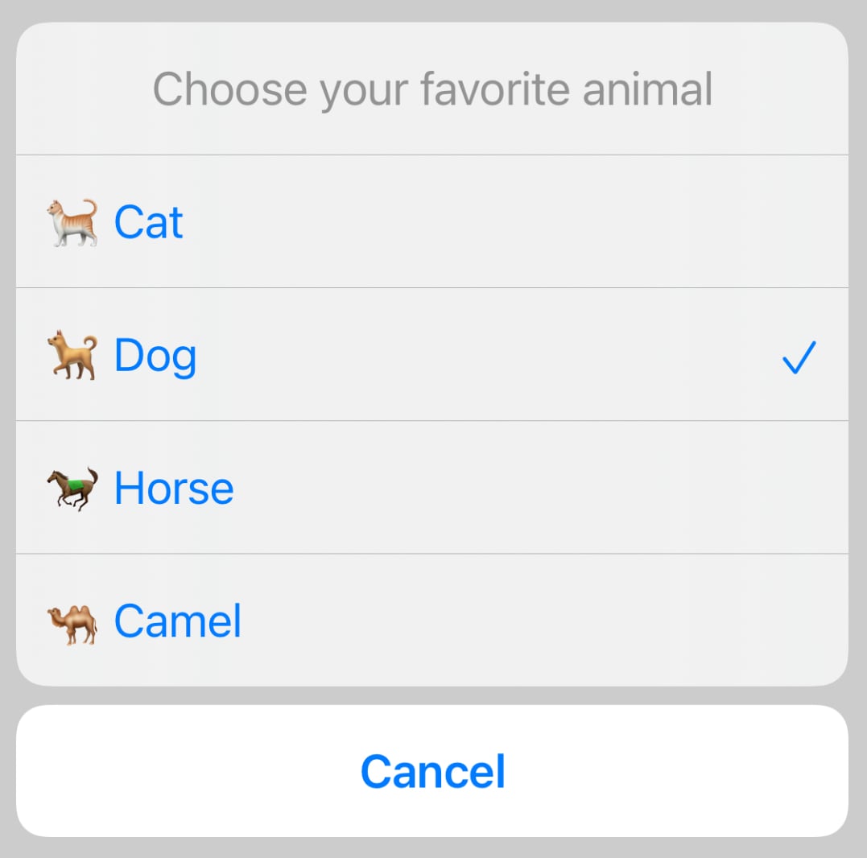The image size is (867, 858).
Task: Click the dog emoji icon
Action: point(72,355)
